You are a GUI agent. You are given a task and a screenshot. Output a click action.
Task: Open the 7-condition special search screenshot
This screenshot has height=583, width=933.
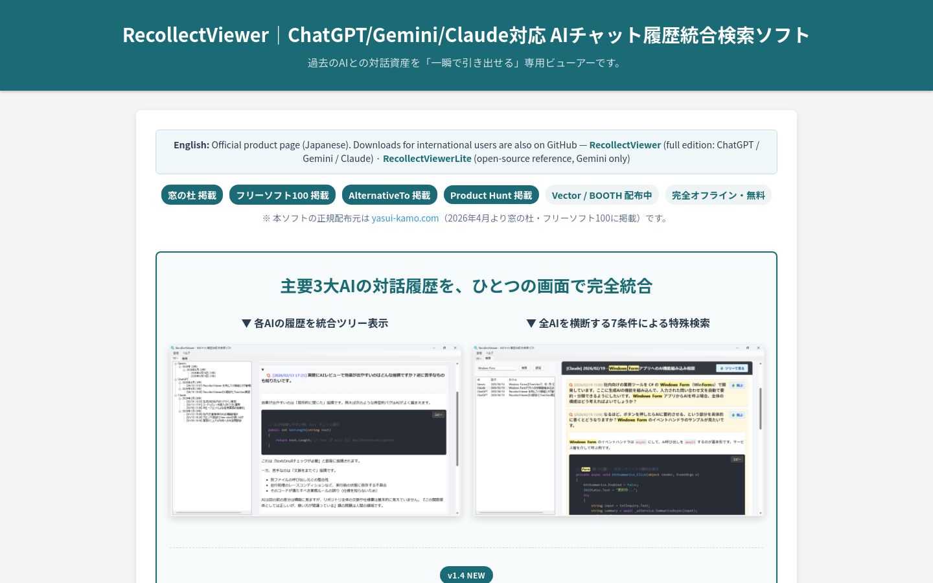[618, 429]
